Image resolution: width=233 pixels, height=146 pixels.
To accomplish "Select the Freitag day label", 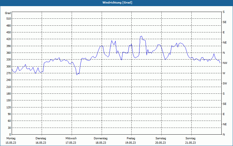I will pyautogui.click(x=131, y=138).
